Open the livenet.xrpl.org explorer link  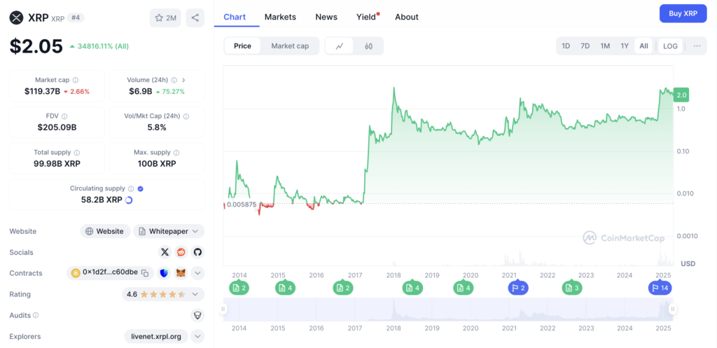(157, 336)
